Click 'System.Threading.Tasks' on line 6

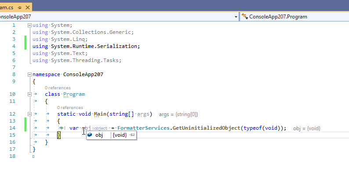pyautogui.click(x=85, y=60)
